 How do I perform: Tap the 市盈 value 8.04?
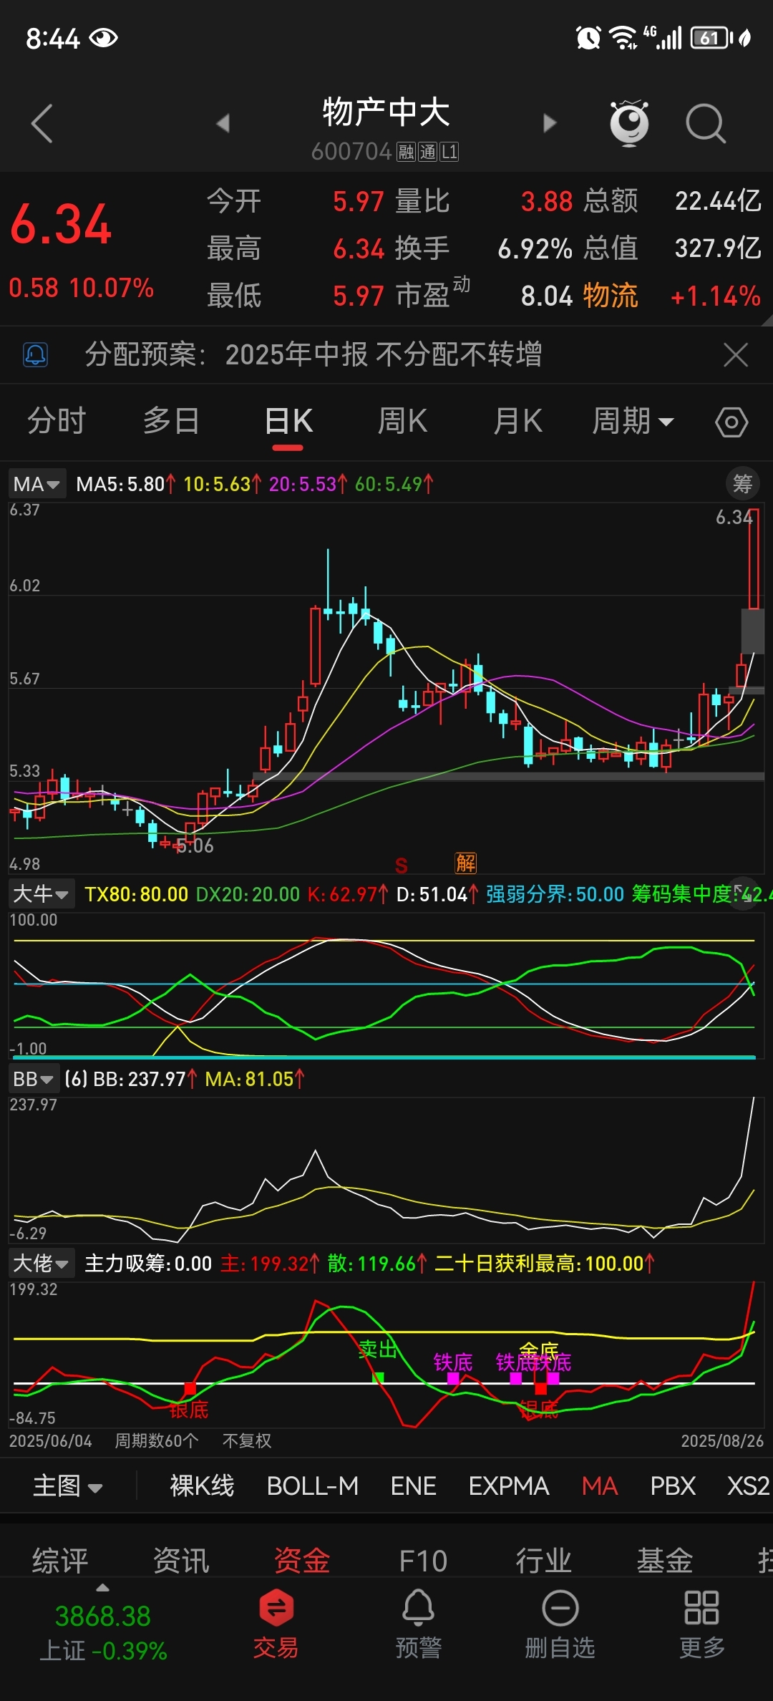pyautogui.click(x=547, y=296)
